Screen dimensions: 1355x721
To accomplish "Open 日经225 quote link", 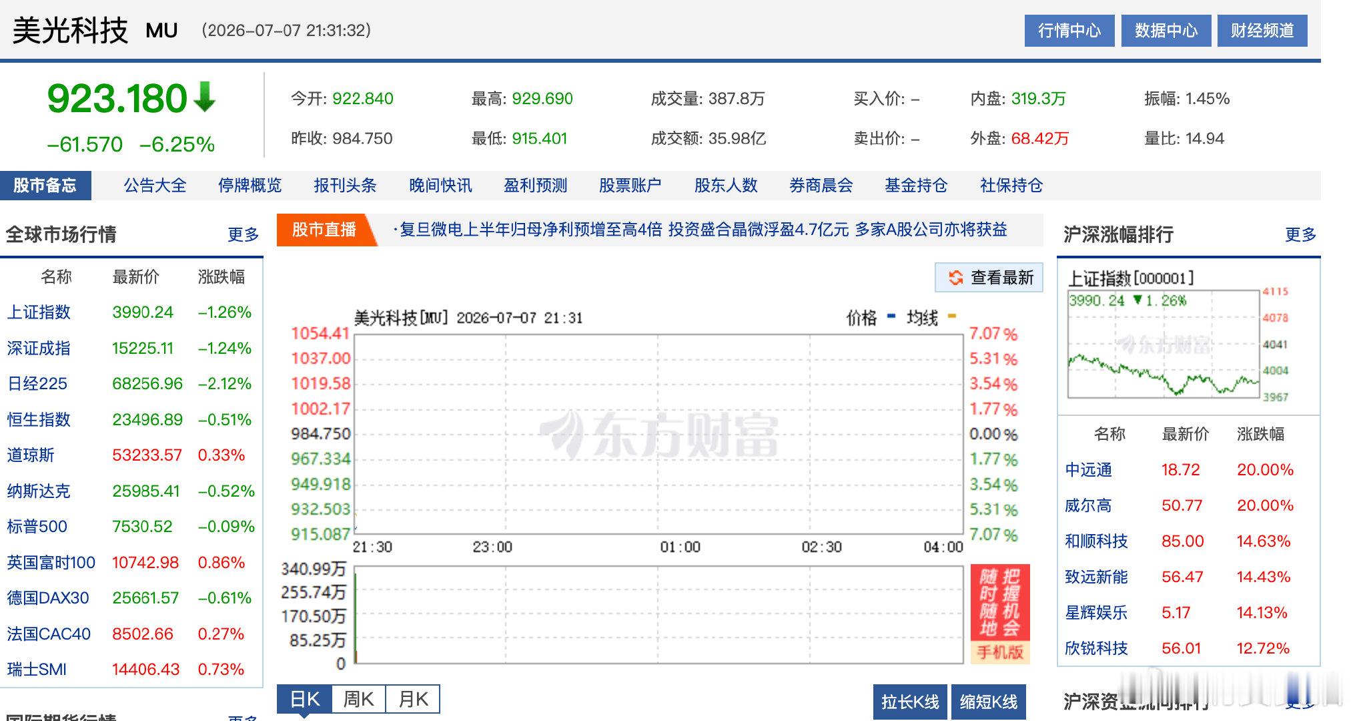I will click(37, 384).
